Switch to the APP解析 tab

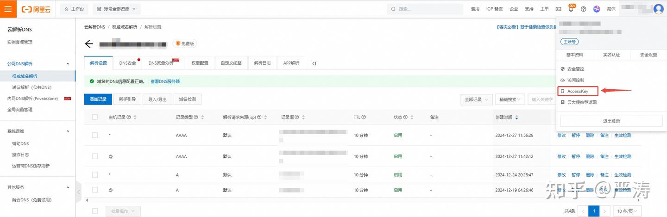point(291,63)
